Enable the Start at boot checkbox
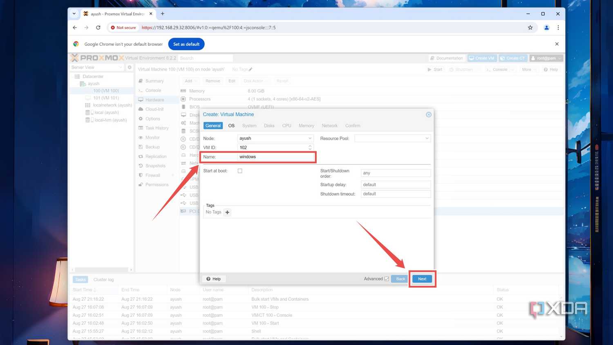The height and width of the screenshot is (345, 613). click(240, 171)
